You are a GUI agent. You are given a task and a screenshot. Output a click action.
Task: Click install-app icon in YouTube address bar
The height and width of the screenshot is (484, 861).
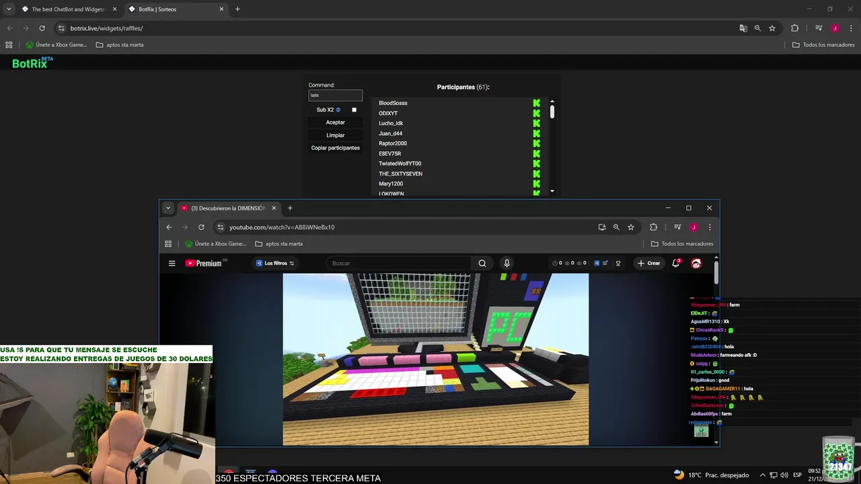(x=602, y=227)
